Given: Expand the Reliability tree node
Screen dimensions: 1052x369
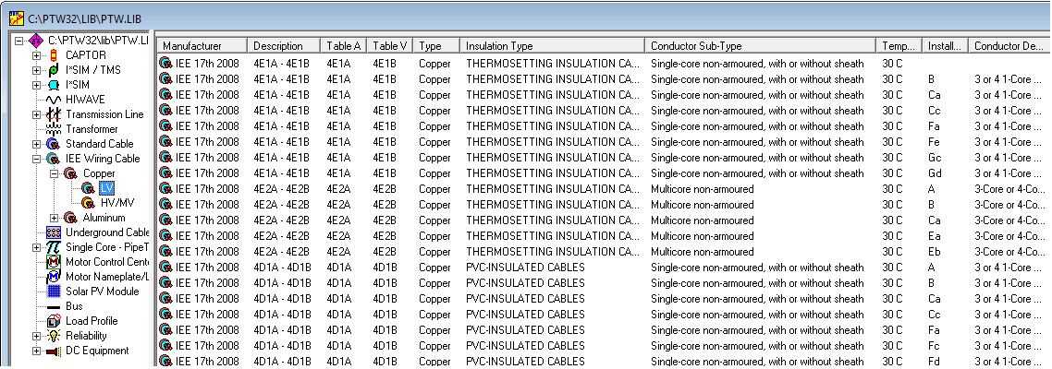Looking at the screenshot, I should 36,336.
